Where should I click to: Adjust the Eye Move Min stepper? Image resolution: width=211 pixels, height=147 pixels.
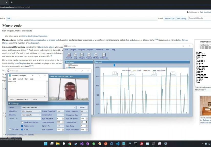click(63, 118)
